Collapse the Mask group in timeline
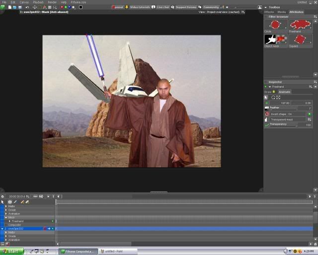 point(6,217)
